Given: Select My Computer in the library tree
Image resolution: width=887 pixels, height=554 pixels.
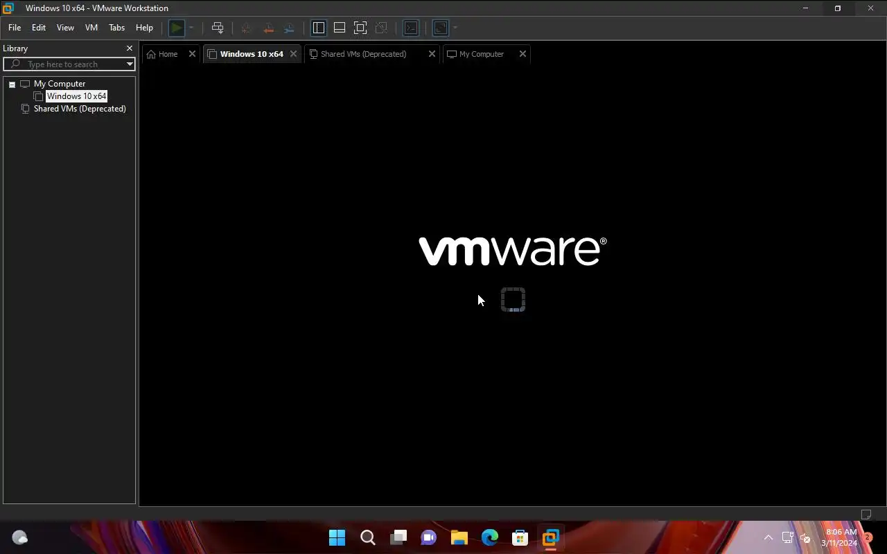Looking at the screenshot, I should click(x=60, y=84).
